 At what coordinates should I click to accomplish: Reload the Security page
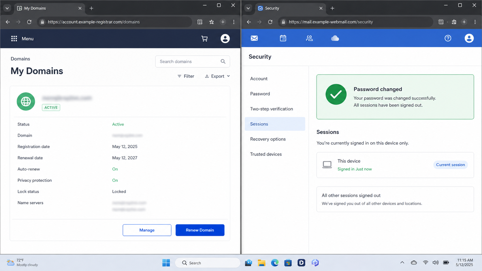pyautogui.click(x=270, y=22)
